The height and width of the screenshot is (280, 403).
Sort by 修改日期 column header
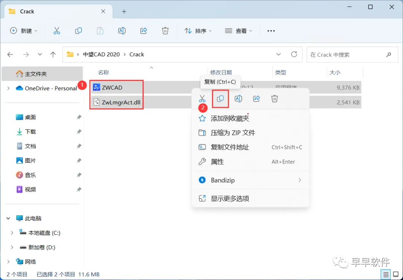click(221, 73)
